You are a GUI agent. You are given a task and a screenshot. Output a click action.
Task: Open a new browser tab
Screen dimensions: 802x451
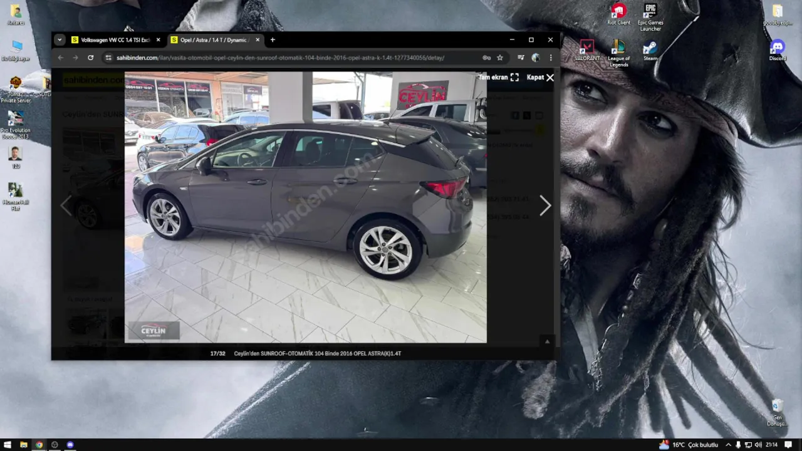(x=273, y=40)
